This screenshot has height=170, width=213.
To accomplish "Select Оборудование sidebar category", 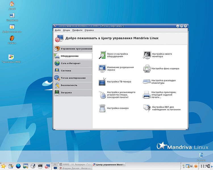I will (73, 56).
